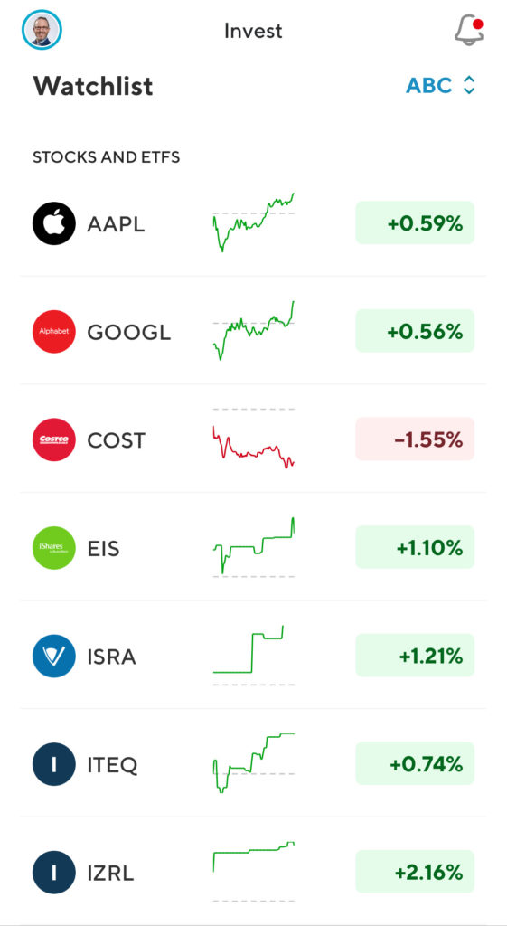Open notifications bell icon
This screenshot has height=926, width=507.
(469, 30)
